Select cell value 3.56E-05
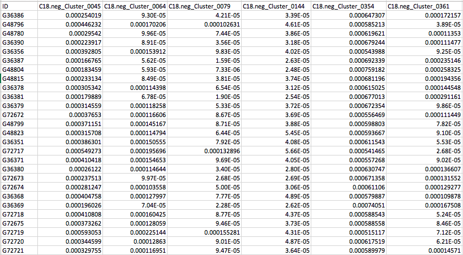The height and width of the screenshot is (255, 463). pos(204,42)
